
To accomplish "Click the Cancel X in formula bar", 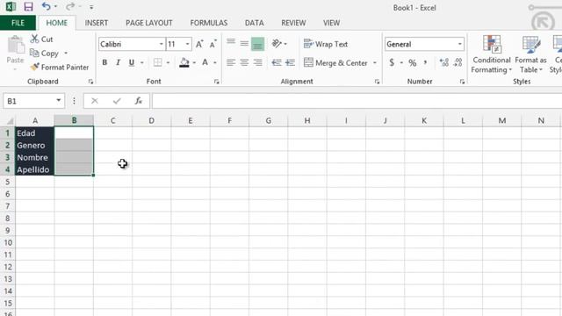I will click(x=95, y=101).
